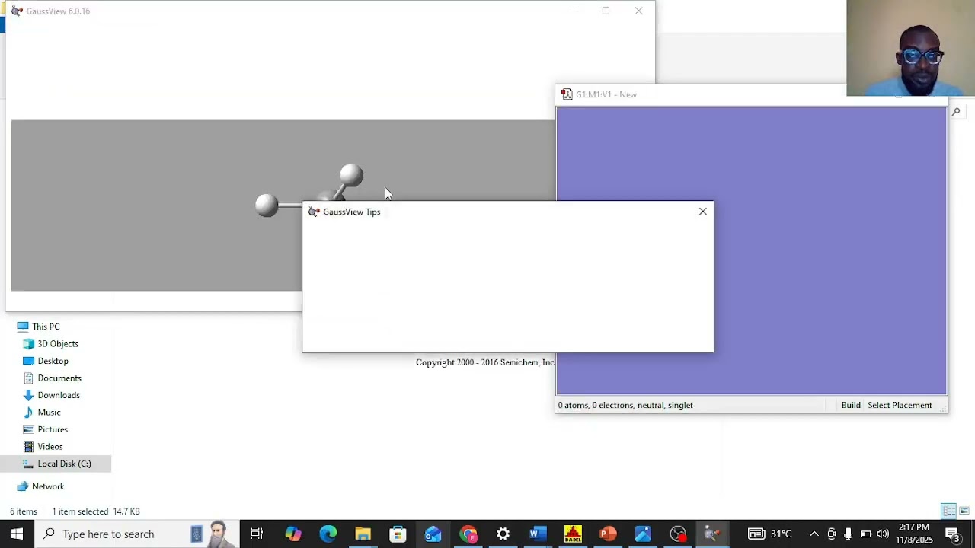Open the Windows Start menu

(17, 534)
